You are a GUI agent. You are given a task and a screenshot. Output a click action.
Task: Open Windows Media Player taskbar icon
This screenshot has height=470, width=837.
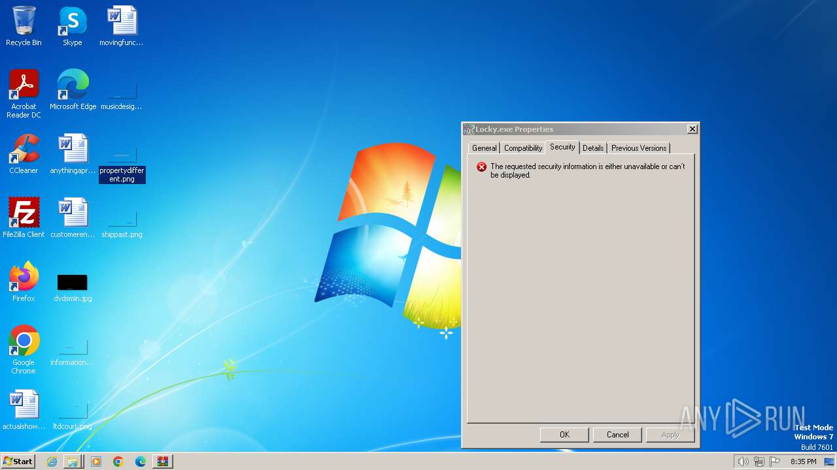(96, 462)
